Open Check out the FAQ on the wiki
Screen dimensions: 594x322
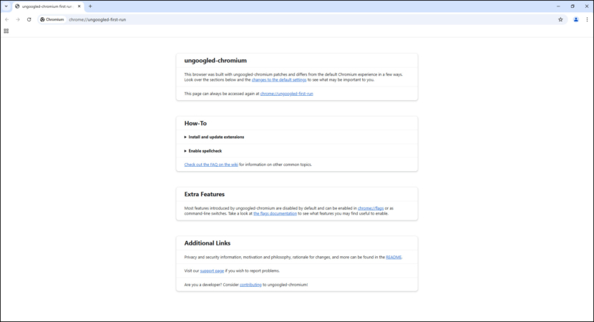pyautogui.click(x=211, y=165)
